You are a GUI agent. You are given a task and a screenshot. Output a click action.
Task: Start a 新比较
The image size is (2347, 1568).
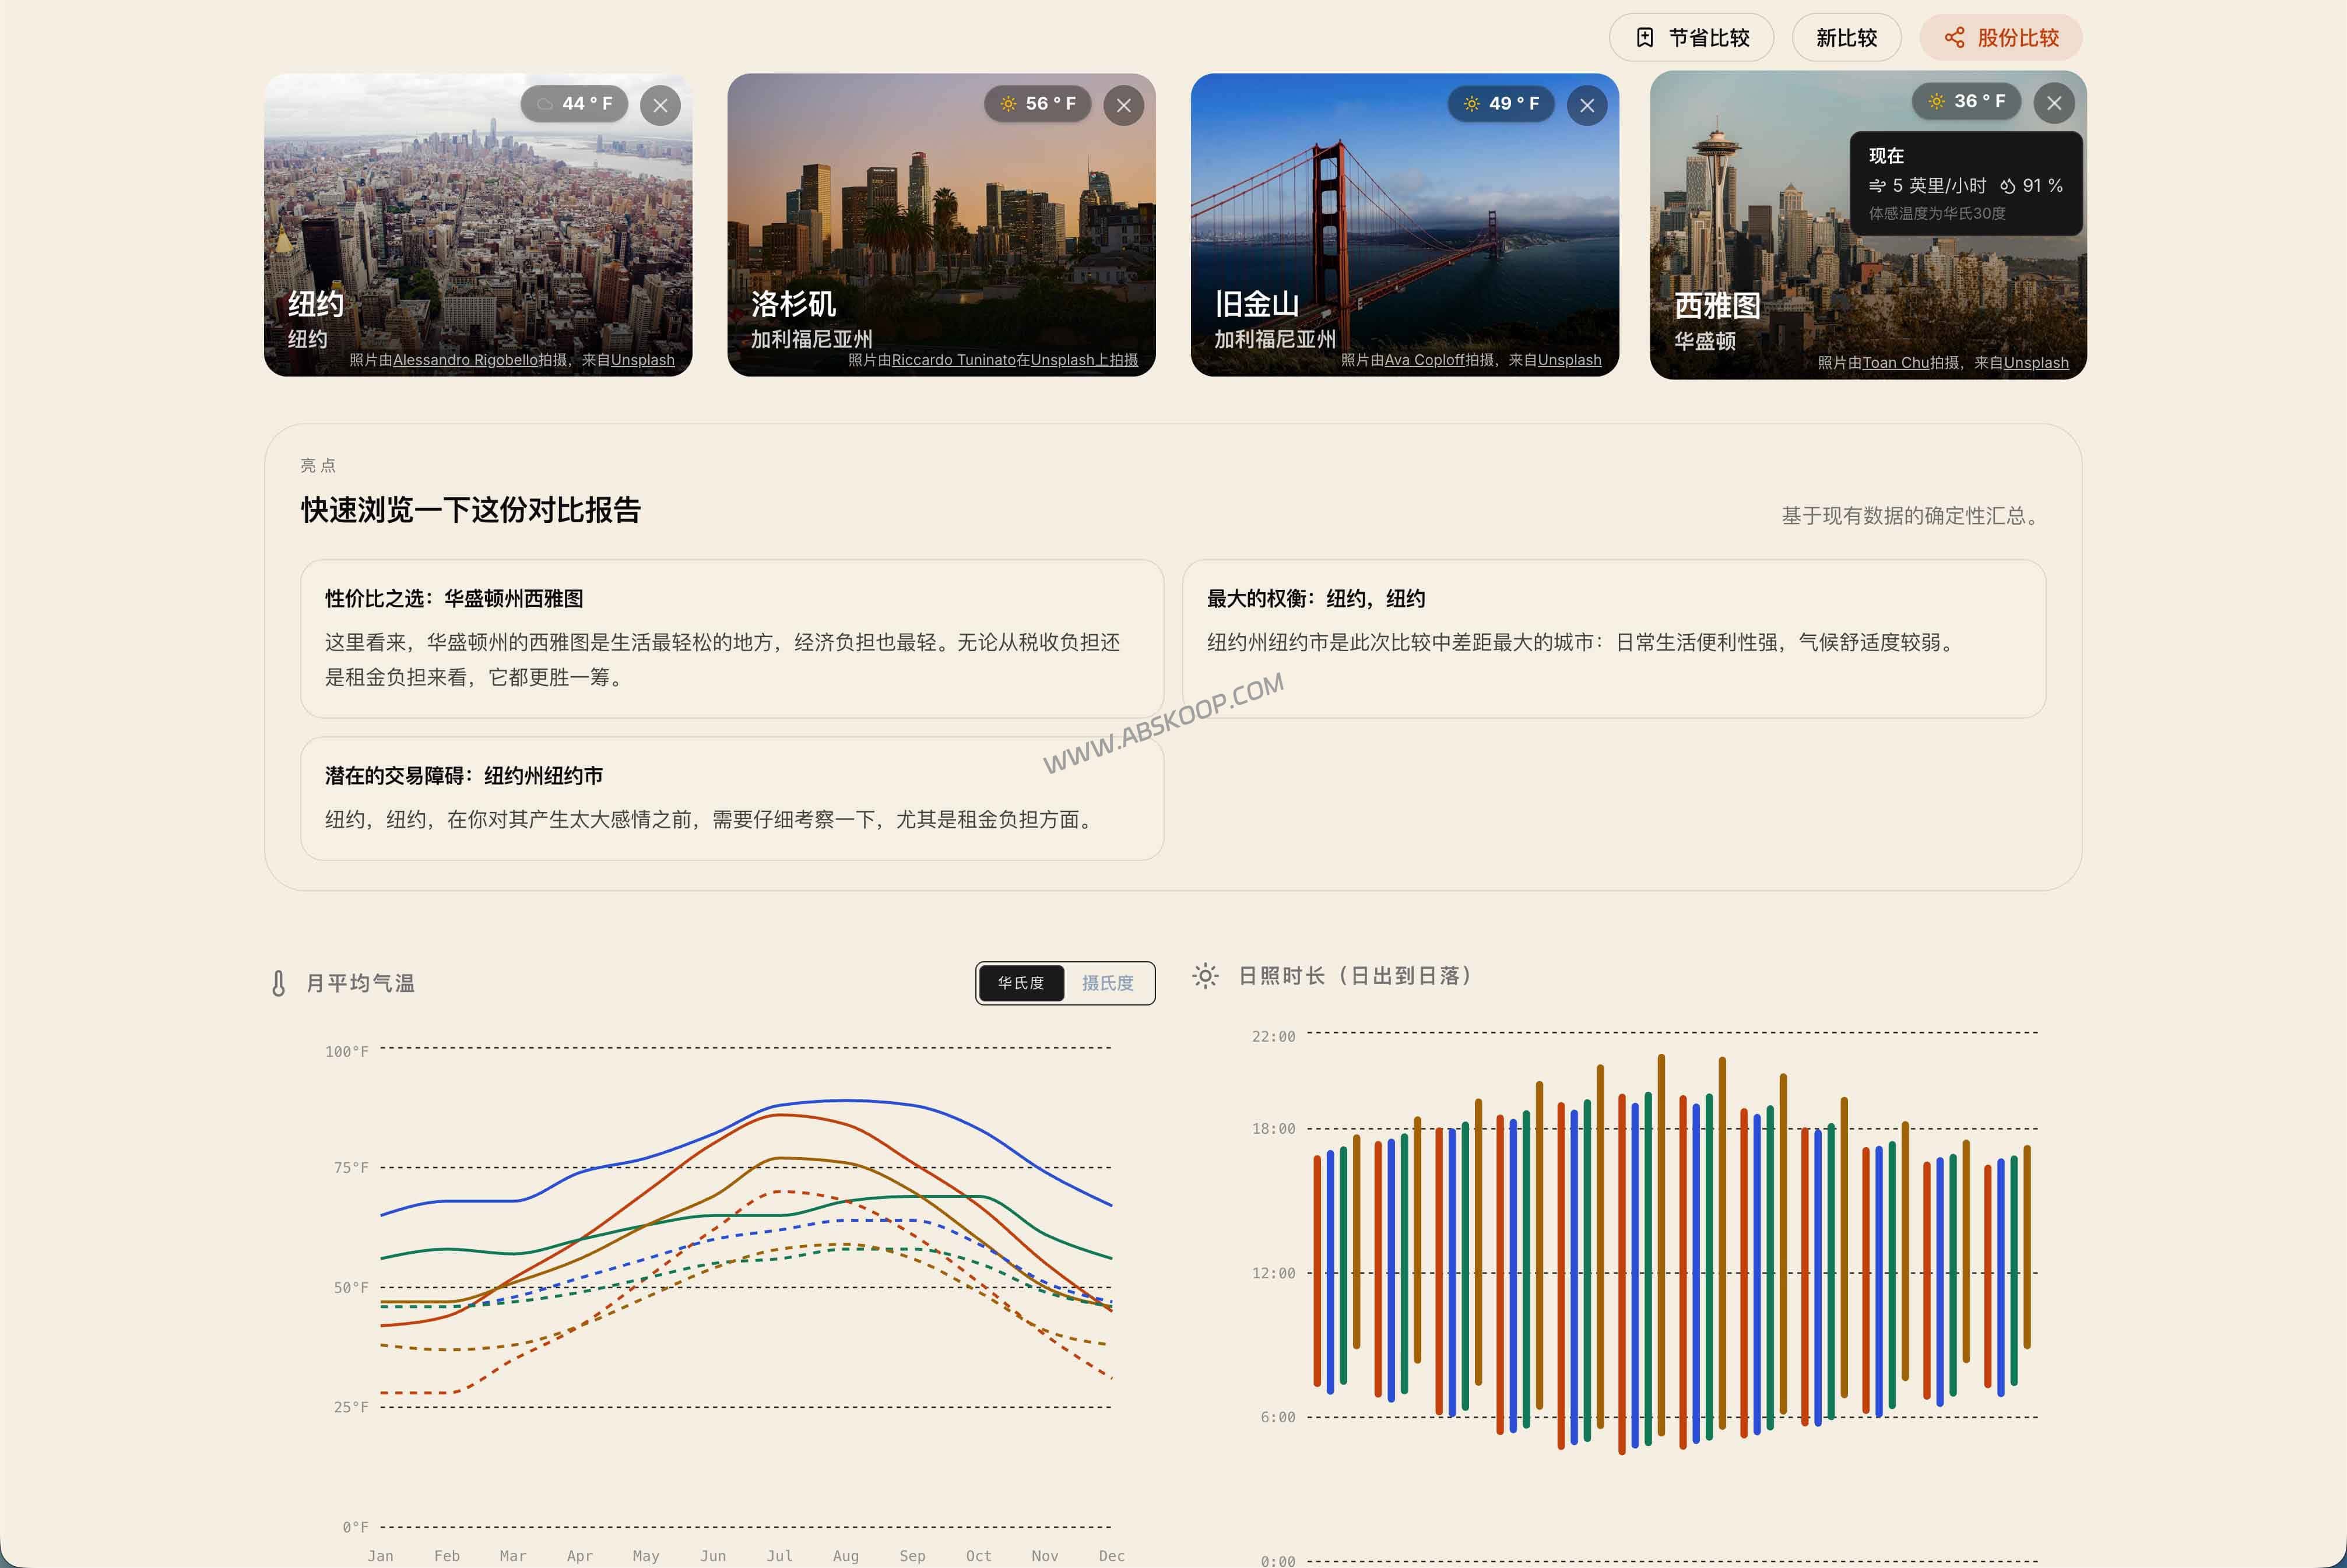point(1846,38)
